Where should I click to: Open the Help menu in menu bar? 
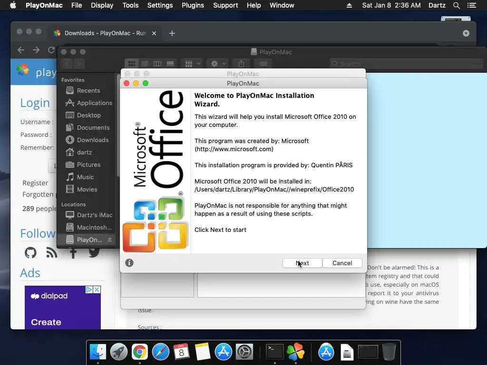tap(254, 5)
